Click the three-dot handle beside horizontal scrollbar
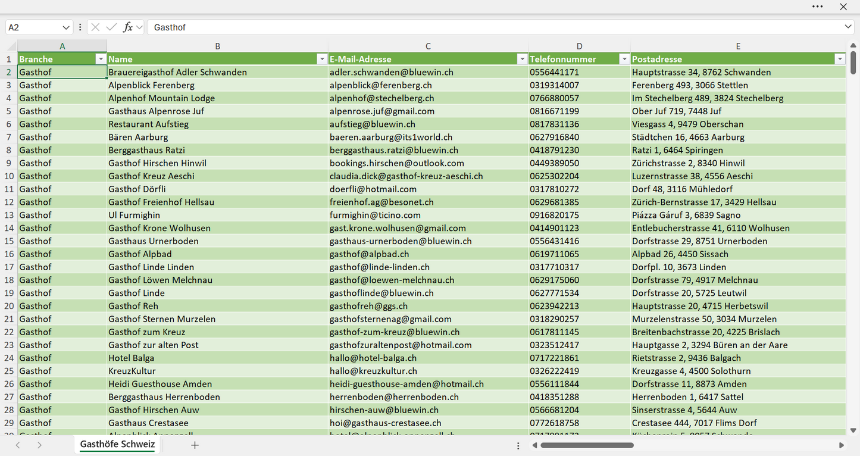 tap(518, 445)
